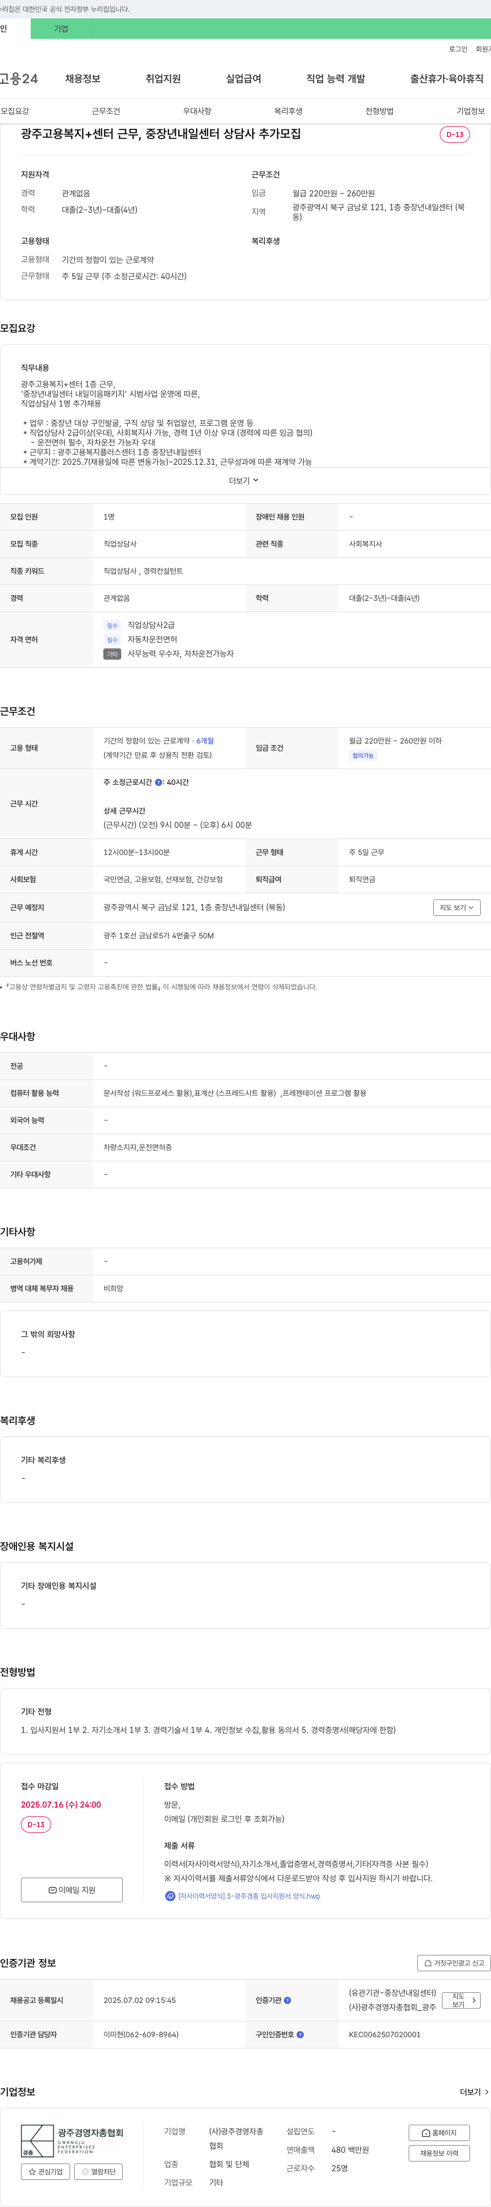Screen dimensions: 491x2207
Task: Open the 실업급여 main menu
Action: click(x=243, y=79)
